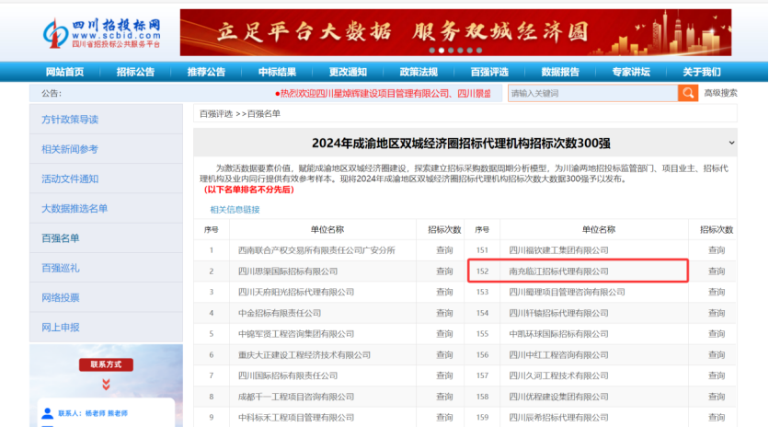The width and height of the screenshot is (769, 427).
Task: Click the 相关信息链接 link
Action: pyautogui.click(x=235, y=210)
